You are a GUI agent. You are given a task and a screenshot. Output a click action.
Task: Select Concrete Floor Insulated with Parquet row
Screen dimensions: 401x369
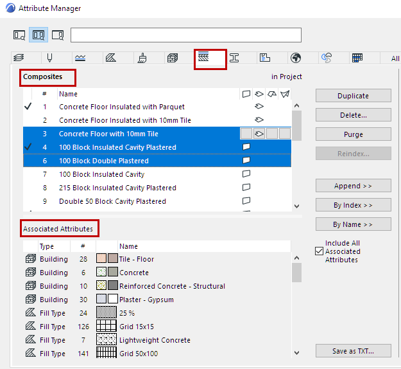point(157,107)
